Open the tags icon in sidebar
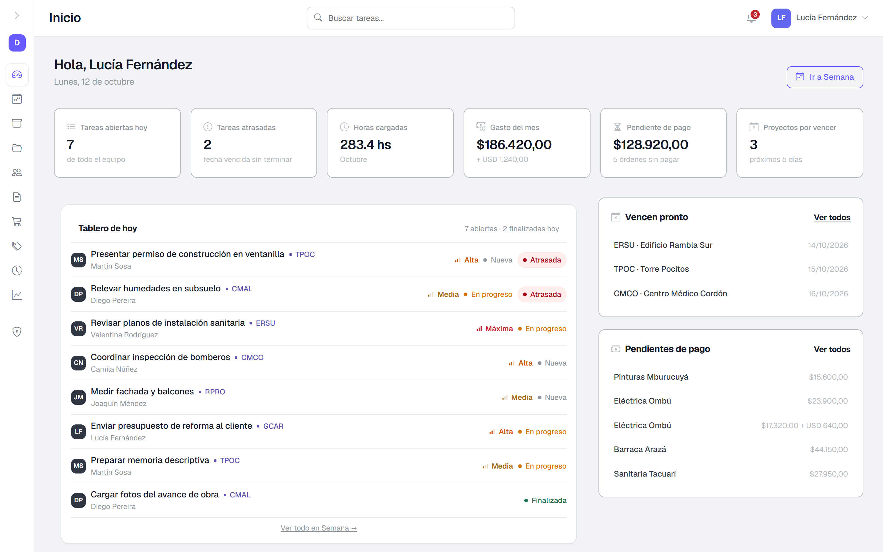Image resolution: width=883 pixels, height=552 pixels. (x=17, y=246)
